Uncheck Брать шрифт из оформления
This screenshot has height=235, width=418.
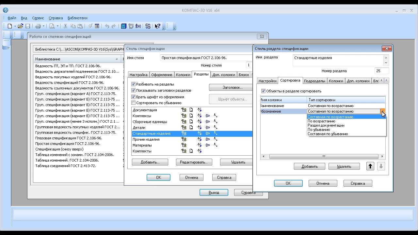133,97
